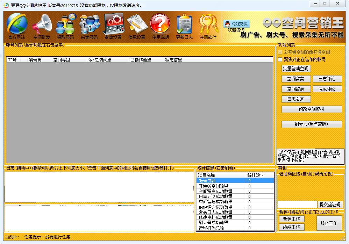Click the 今/总访问量 column header

(108, 60)
